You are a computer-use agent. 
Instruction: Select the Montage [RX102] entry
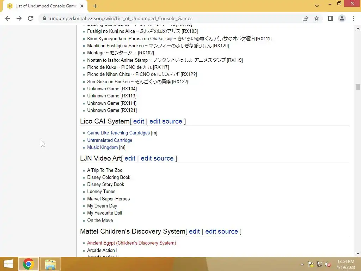(x=121, y=53)
